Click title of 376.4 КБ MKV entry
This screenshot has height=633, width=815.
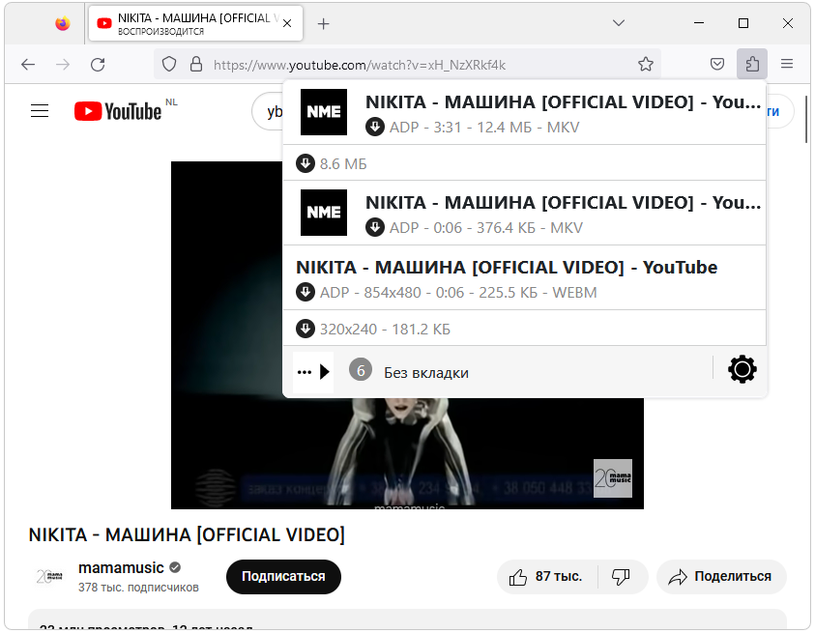(564, 203)
